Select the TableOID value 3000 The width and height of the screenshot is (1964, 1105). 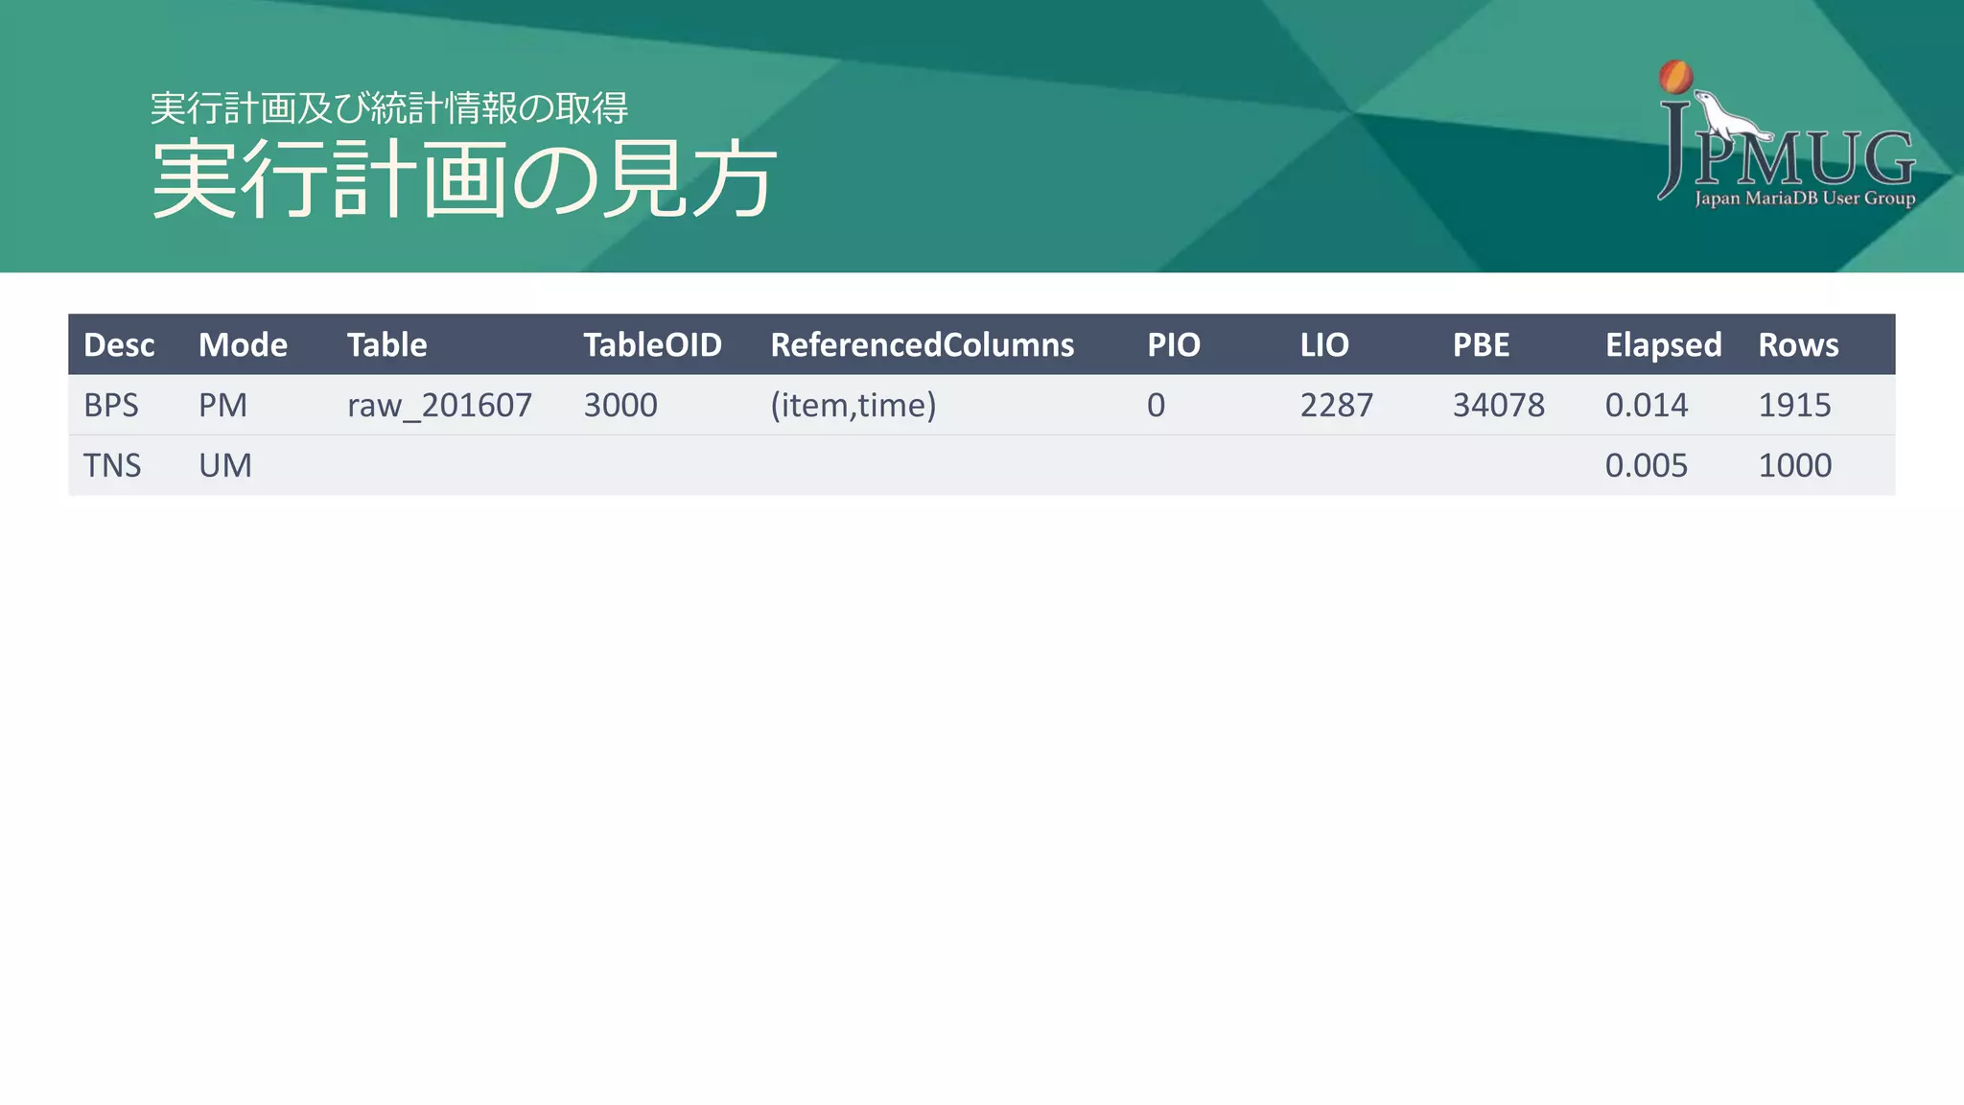tap(620, 405)
